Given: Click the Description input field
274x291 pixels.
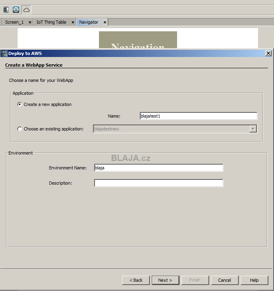Looking at the screenshot, I should point(159,183).
